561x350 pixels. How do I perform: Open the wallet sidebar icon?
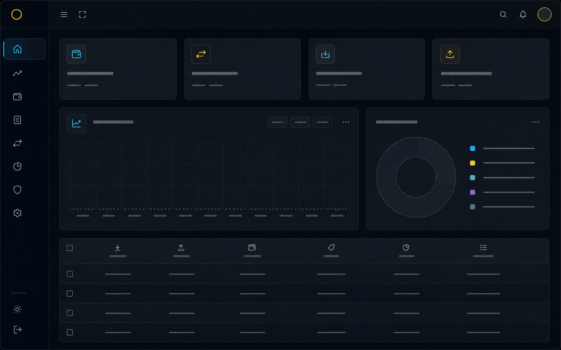pyautogui.click(x=17, y=96)
